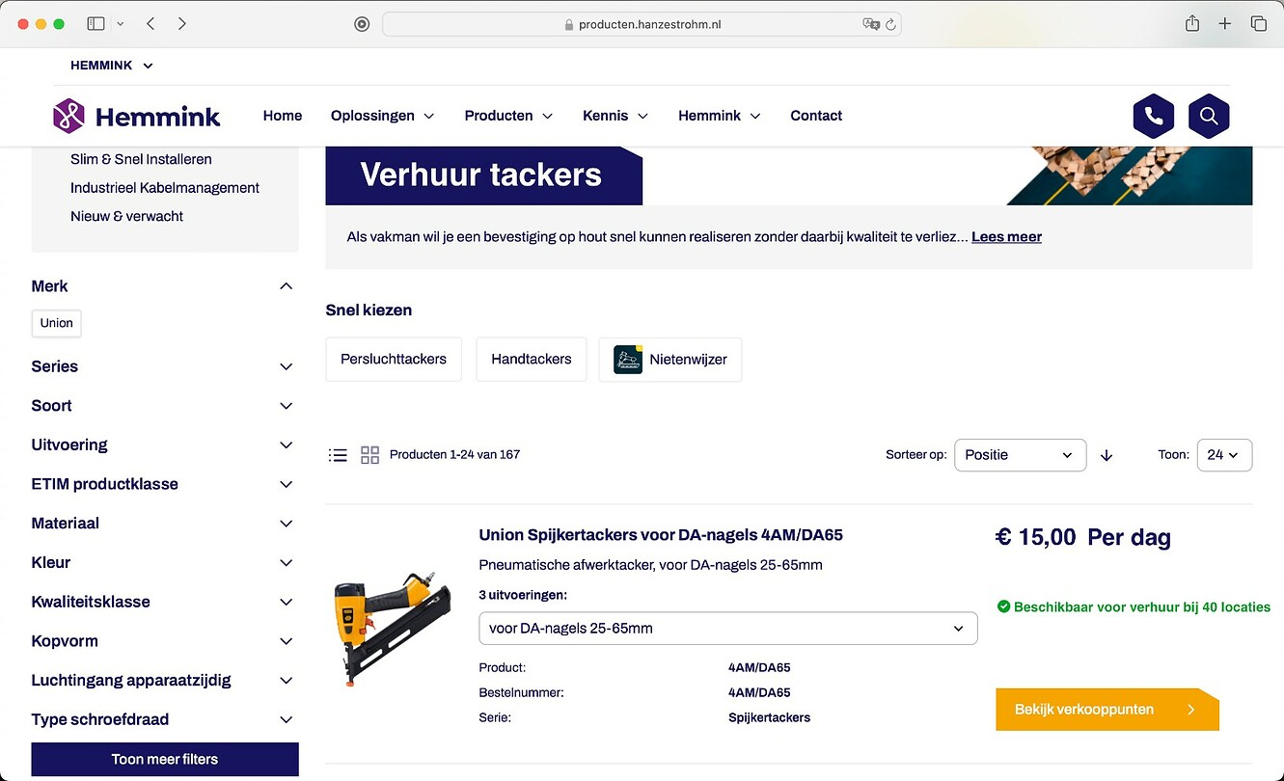Choose Persluchttackers quick filter
The width and height of the screenshot is (1284, 781).
pyautogui.click(x=394, y=360)
